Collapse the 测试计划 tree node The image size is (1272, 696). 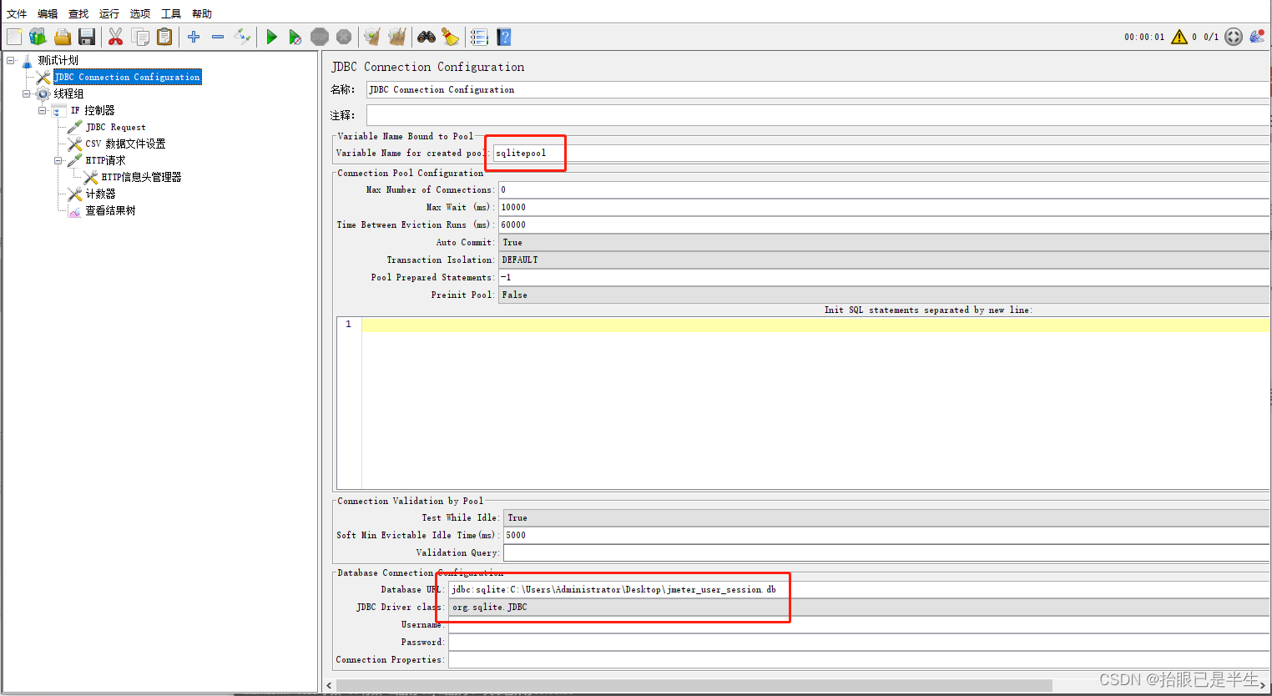11,60
